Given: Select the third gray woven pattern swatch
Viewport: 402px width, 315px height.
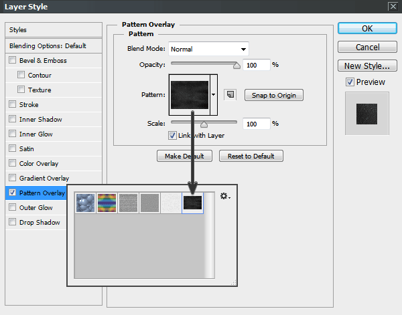Looking at the screenshot, I should tap(127, 203).
